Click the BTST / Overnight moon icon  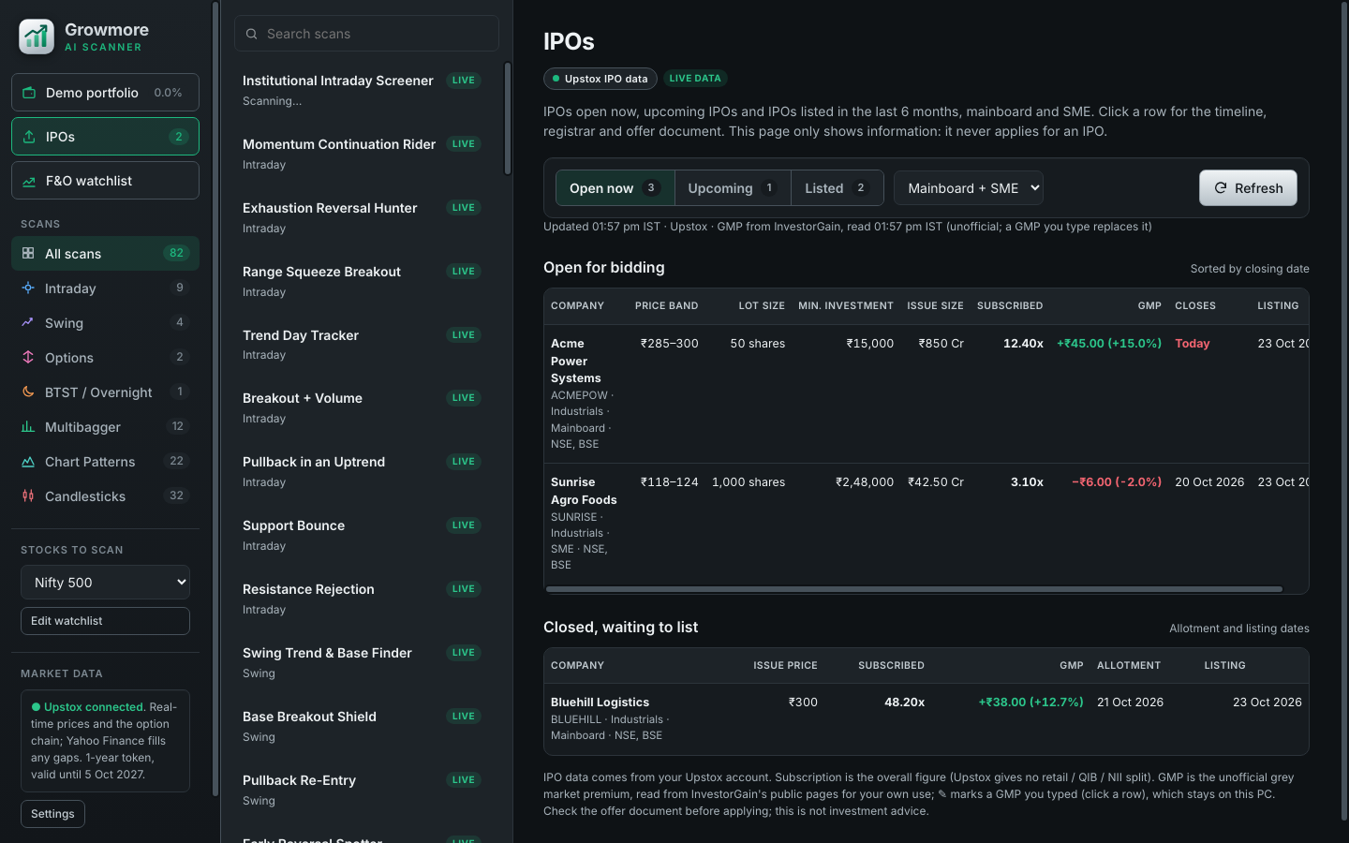pos(28,392)
